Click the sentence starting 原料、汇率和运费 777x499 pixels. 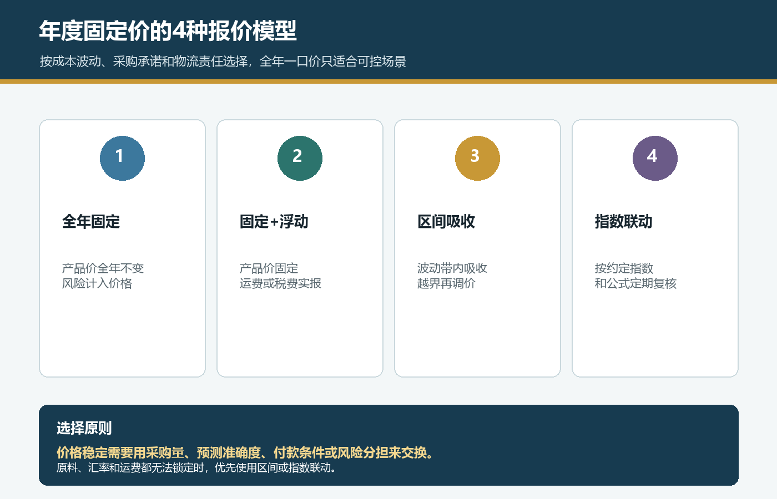pos(197,467)
